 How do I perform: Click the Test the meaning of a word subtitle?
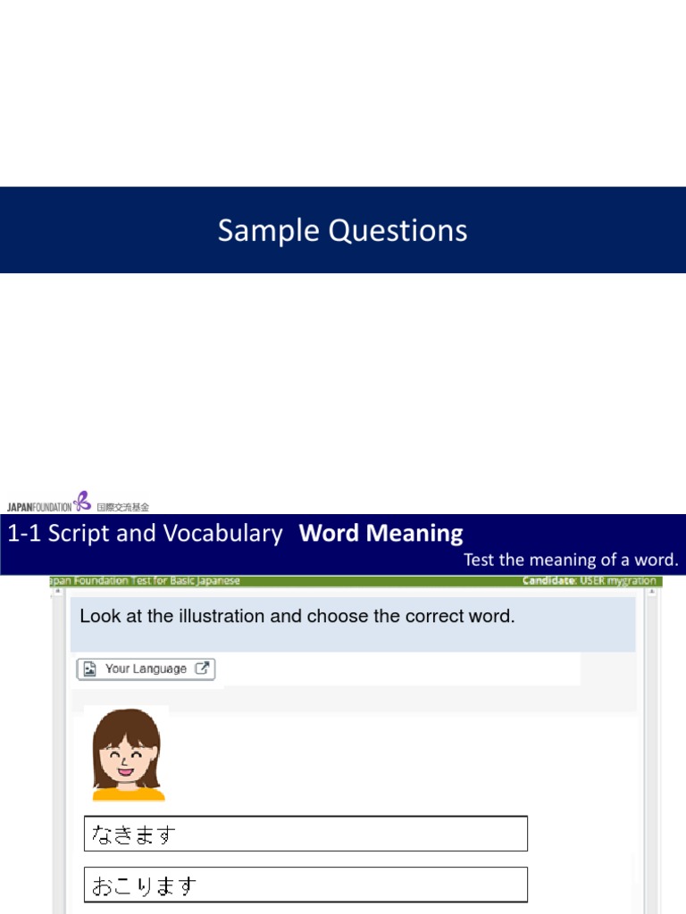coord(571,561)
